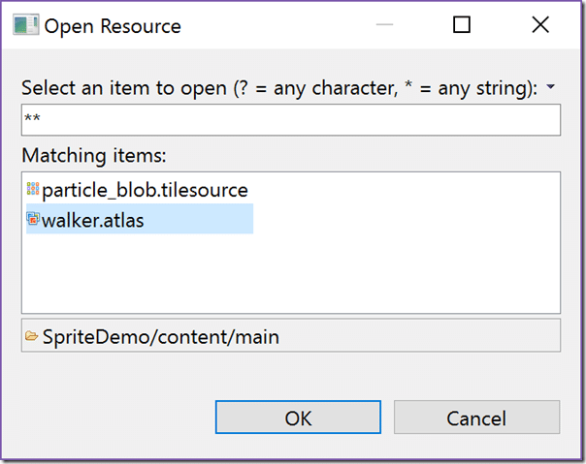Click the Cancel button
586x464 pixels.
[476, 417]
